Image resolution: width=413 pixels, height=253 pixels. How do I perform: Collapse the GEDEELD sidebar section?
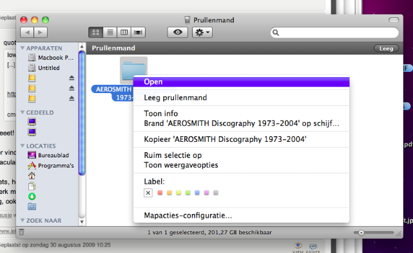pyautogui.click(x=23, y=112)
